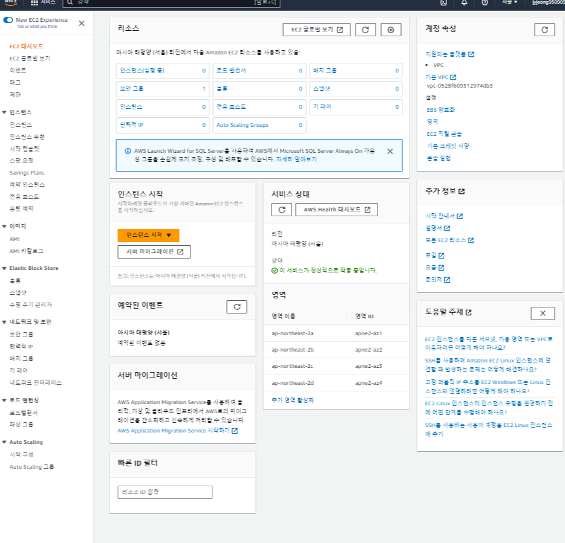The height and width of the screenshot is (543, 565).
Task: Open 문의처 external link
Action: 437,280
